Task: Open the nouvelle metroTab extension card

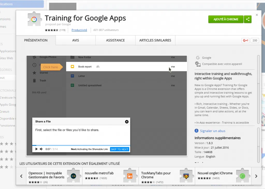Action: (x=110, y=176)
